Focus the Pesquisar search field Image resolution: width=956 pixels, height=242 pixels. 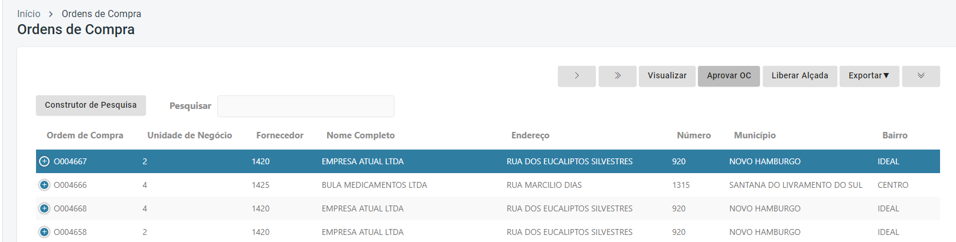click(x=305, y=106)
